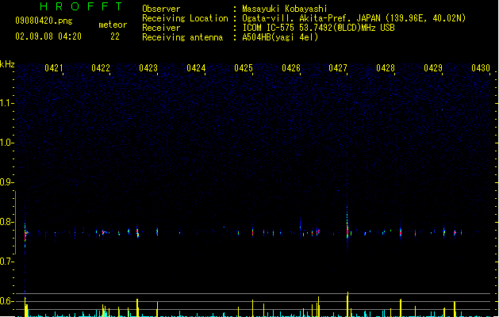
Task: Click the Ogata-vill. Akita-Pref. JAPAN location text
Action: [x=354, y=18]
